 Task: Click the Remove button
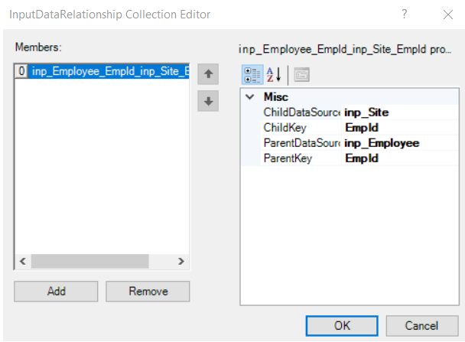point(148,292)
